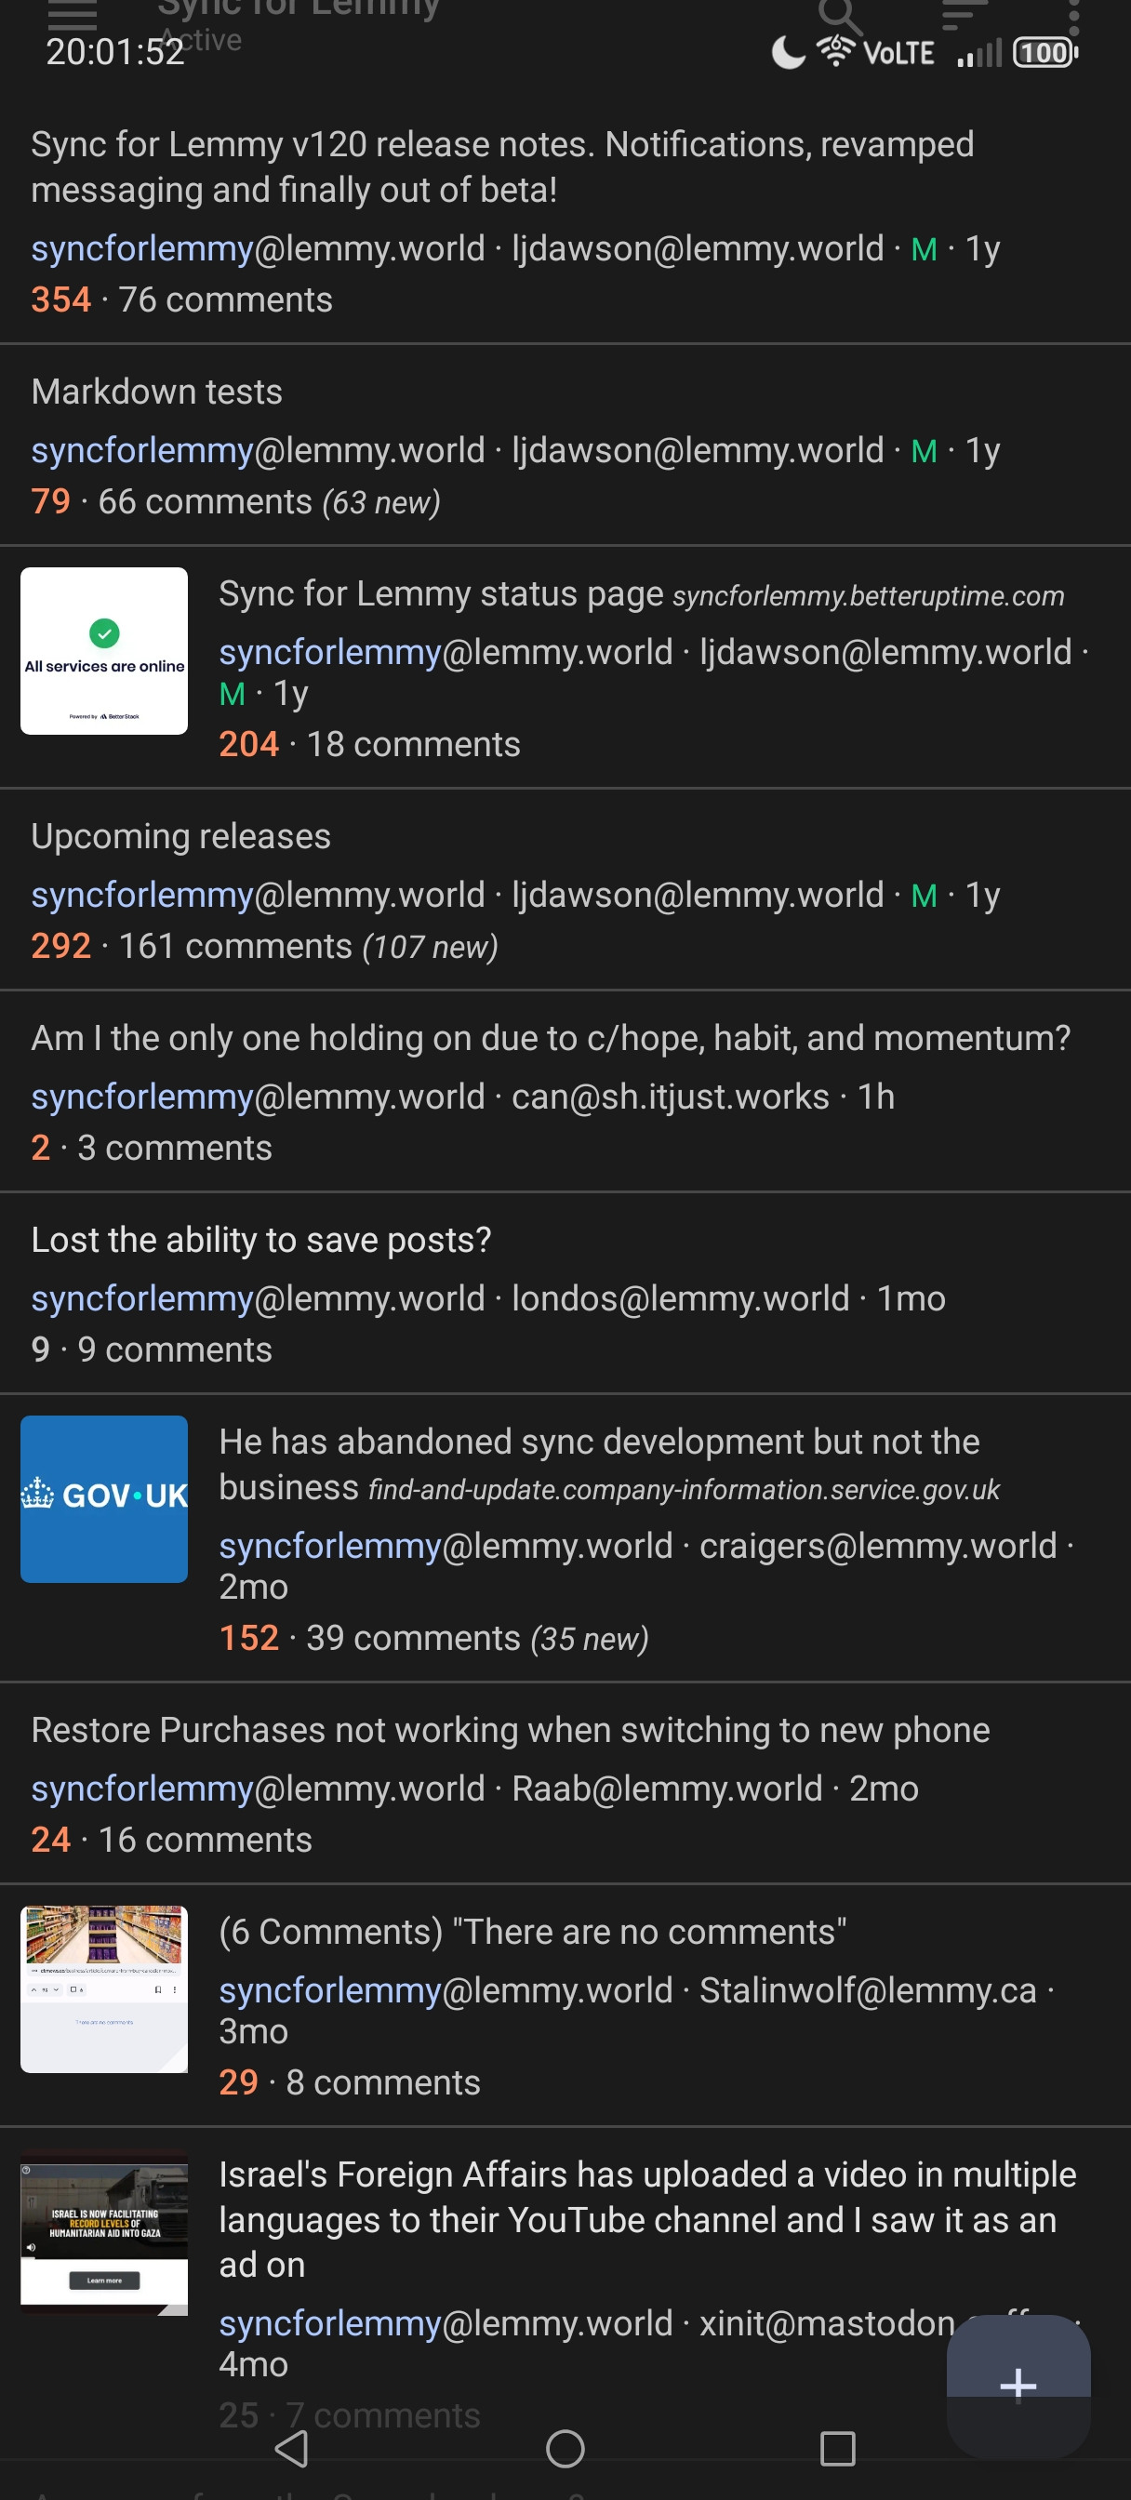Open the Israel aid ad video thumbnail
1131x2500 pixels.
point(104,2231)
